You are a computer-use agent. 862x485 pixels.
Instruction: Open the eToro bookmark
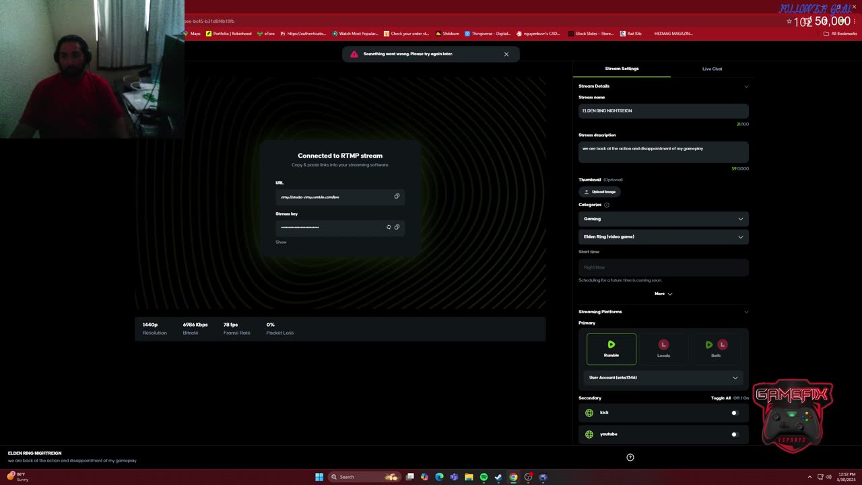(265, 34)
